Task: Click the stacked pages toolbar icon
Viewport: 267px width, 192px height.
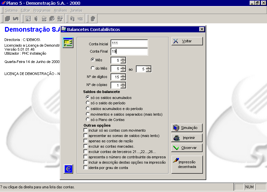Action: 7,19
